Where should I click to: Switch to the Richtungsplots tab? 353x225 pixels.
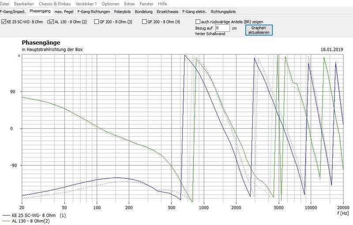pyautogui.click(x=223, y=11)
